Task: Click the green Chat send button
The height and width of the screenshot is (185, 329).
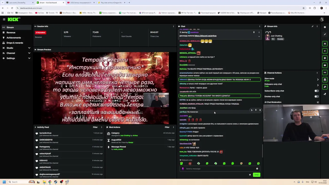Action: [257, 175]
